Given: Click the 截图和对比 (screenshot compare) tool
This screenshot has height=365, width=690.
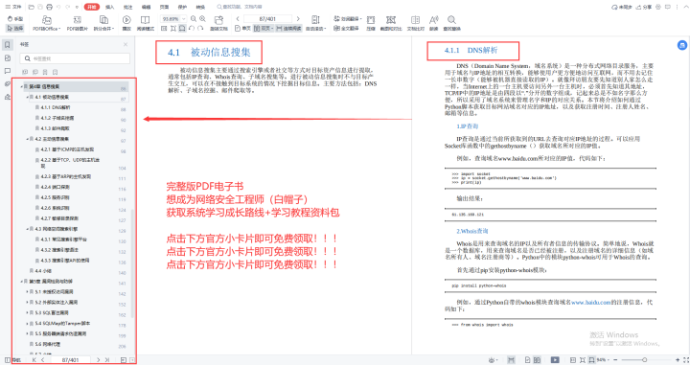Looking at the screenshot, I should tap(391, 23).
